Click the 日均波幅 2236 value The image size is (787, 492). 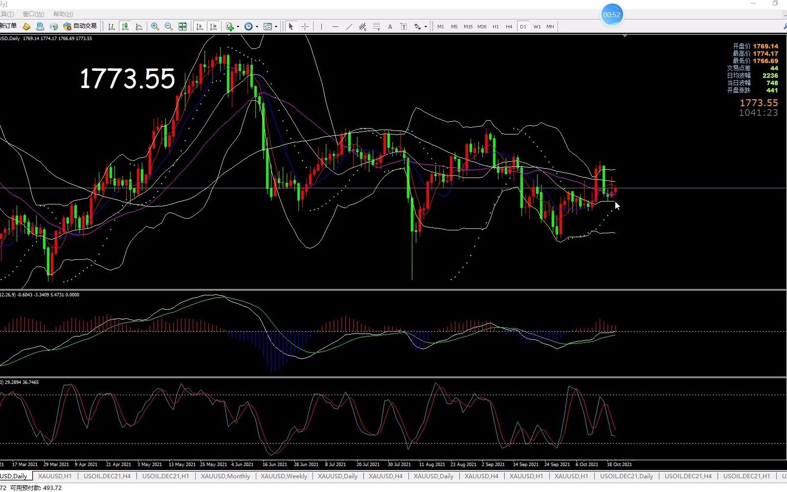click(x=770, y=75)
